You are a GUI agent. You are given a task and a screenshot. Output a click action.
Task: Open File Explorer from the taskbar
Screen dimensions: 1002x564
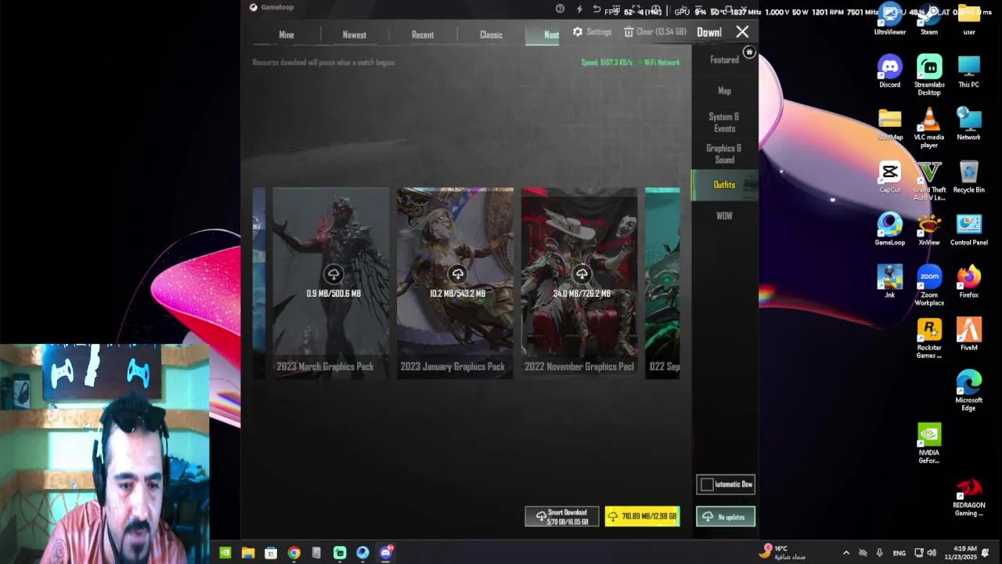point(248,553)
